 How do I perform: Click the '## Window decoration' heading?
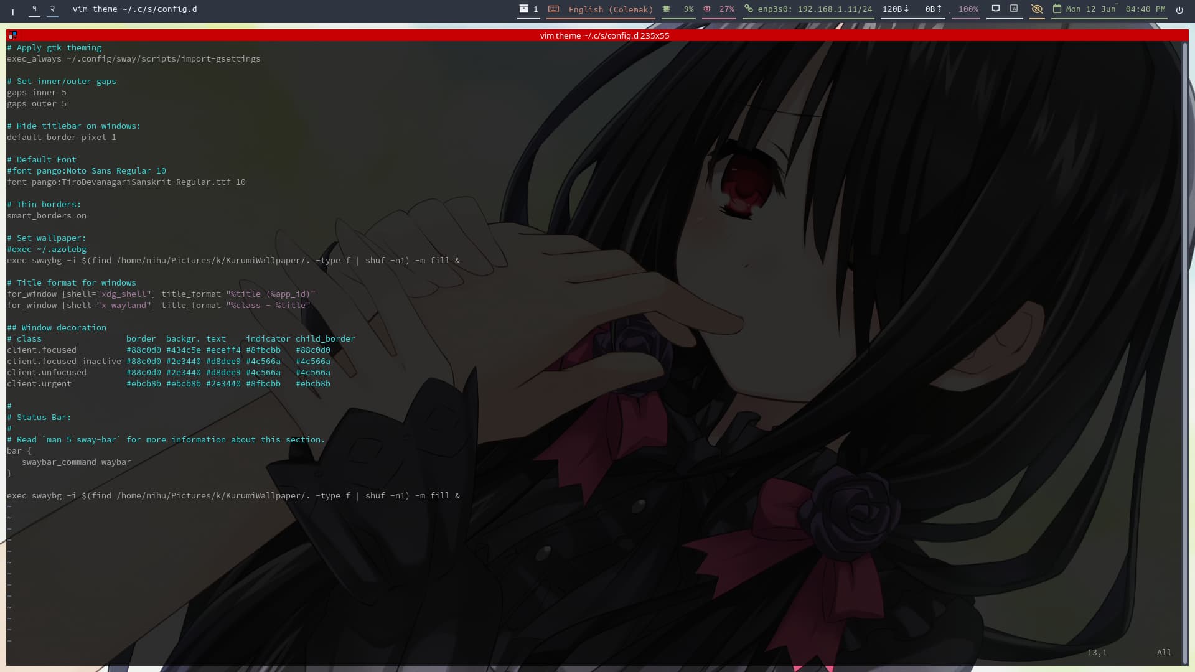(x=57, y=328)
